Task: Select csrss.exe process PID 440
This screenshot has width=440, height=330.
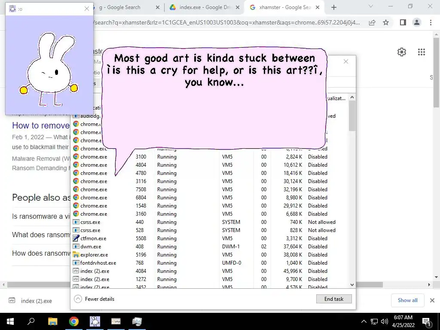Action: [210, 222]
